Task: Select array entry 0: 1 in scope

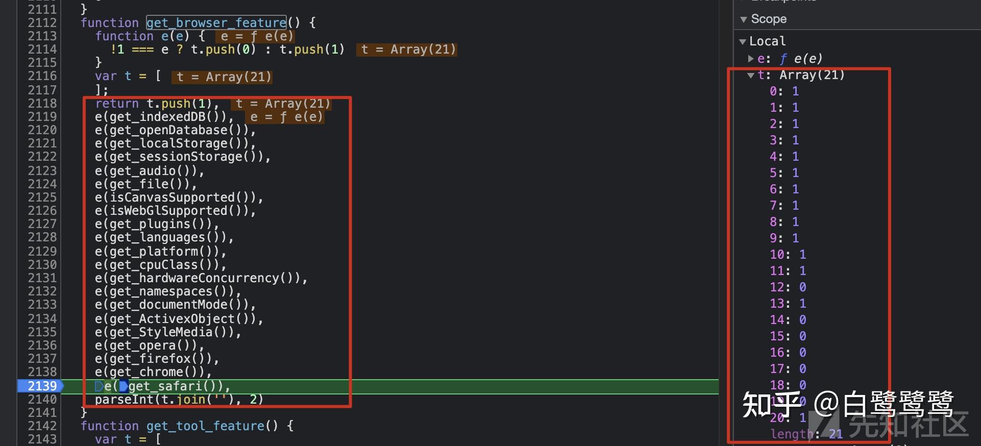Action: click(784, 91)
